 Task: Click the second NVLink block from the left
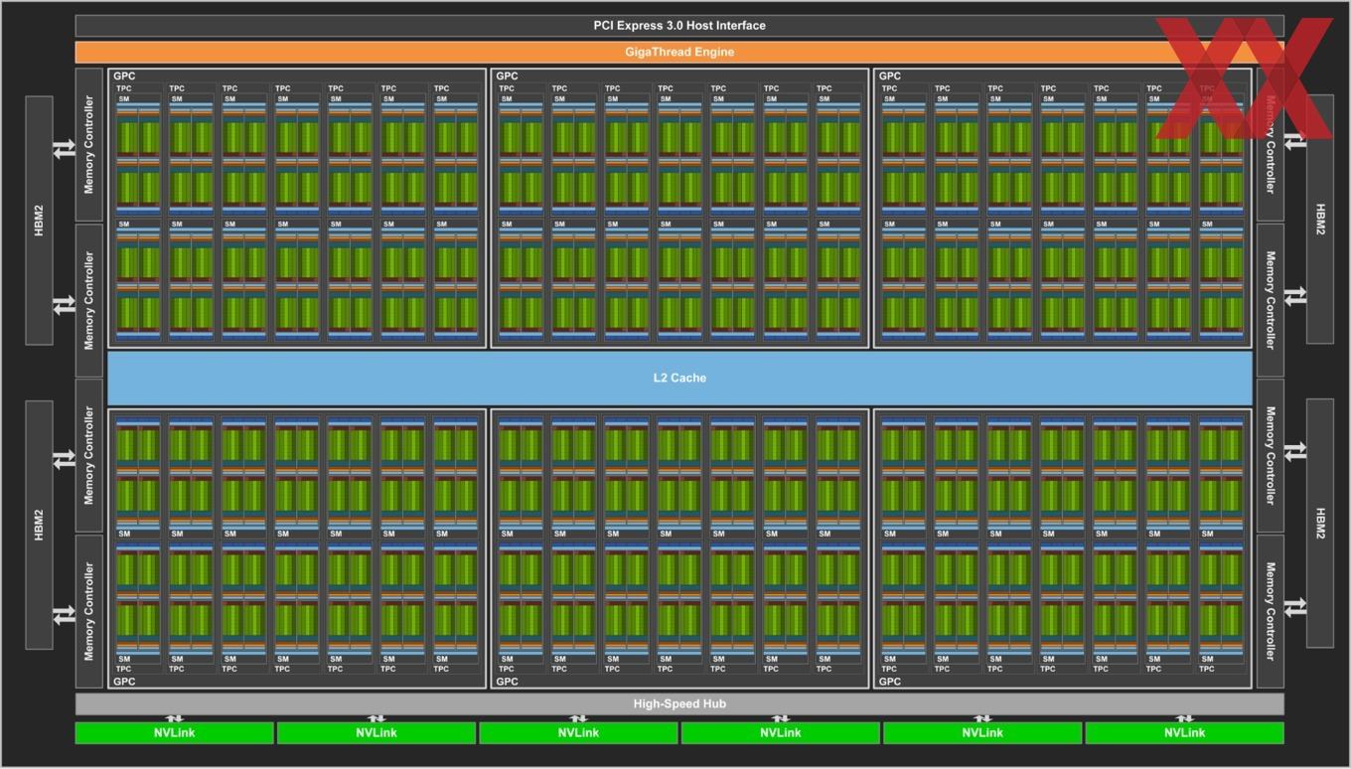375,733
